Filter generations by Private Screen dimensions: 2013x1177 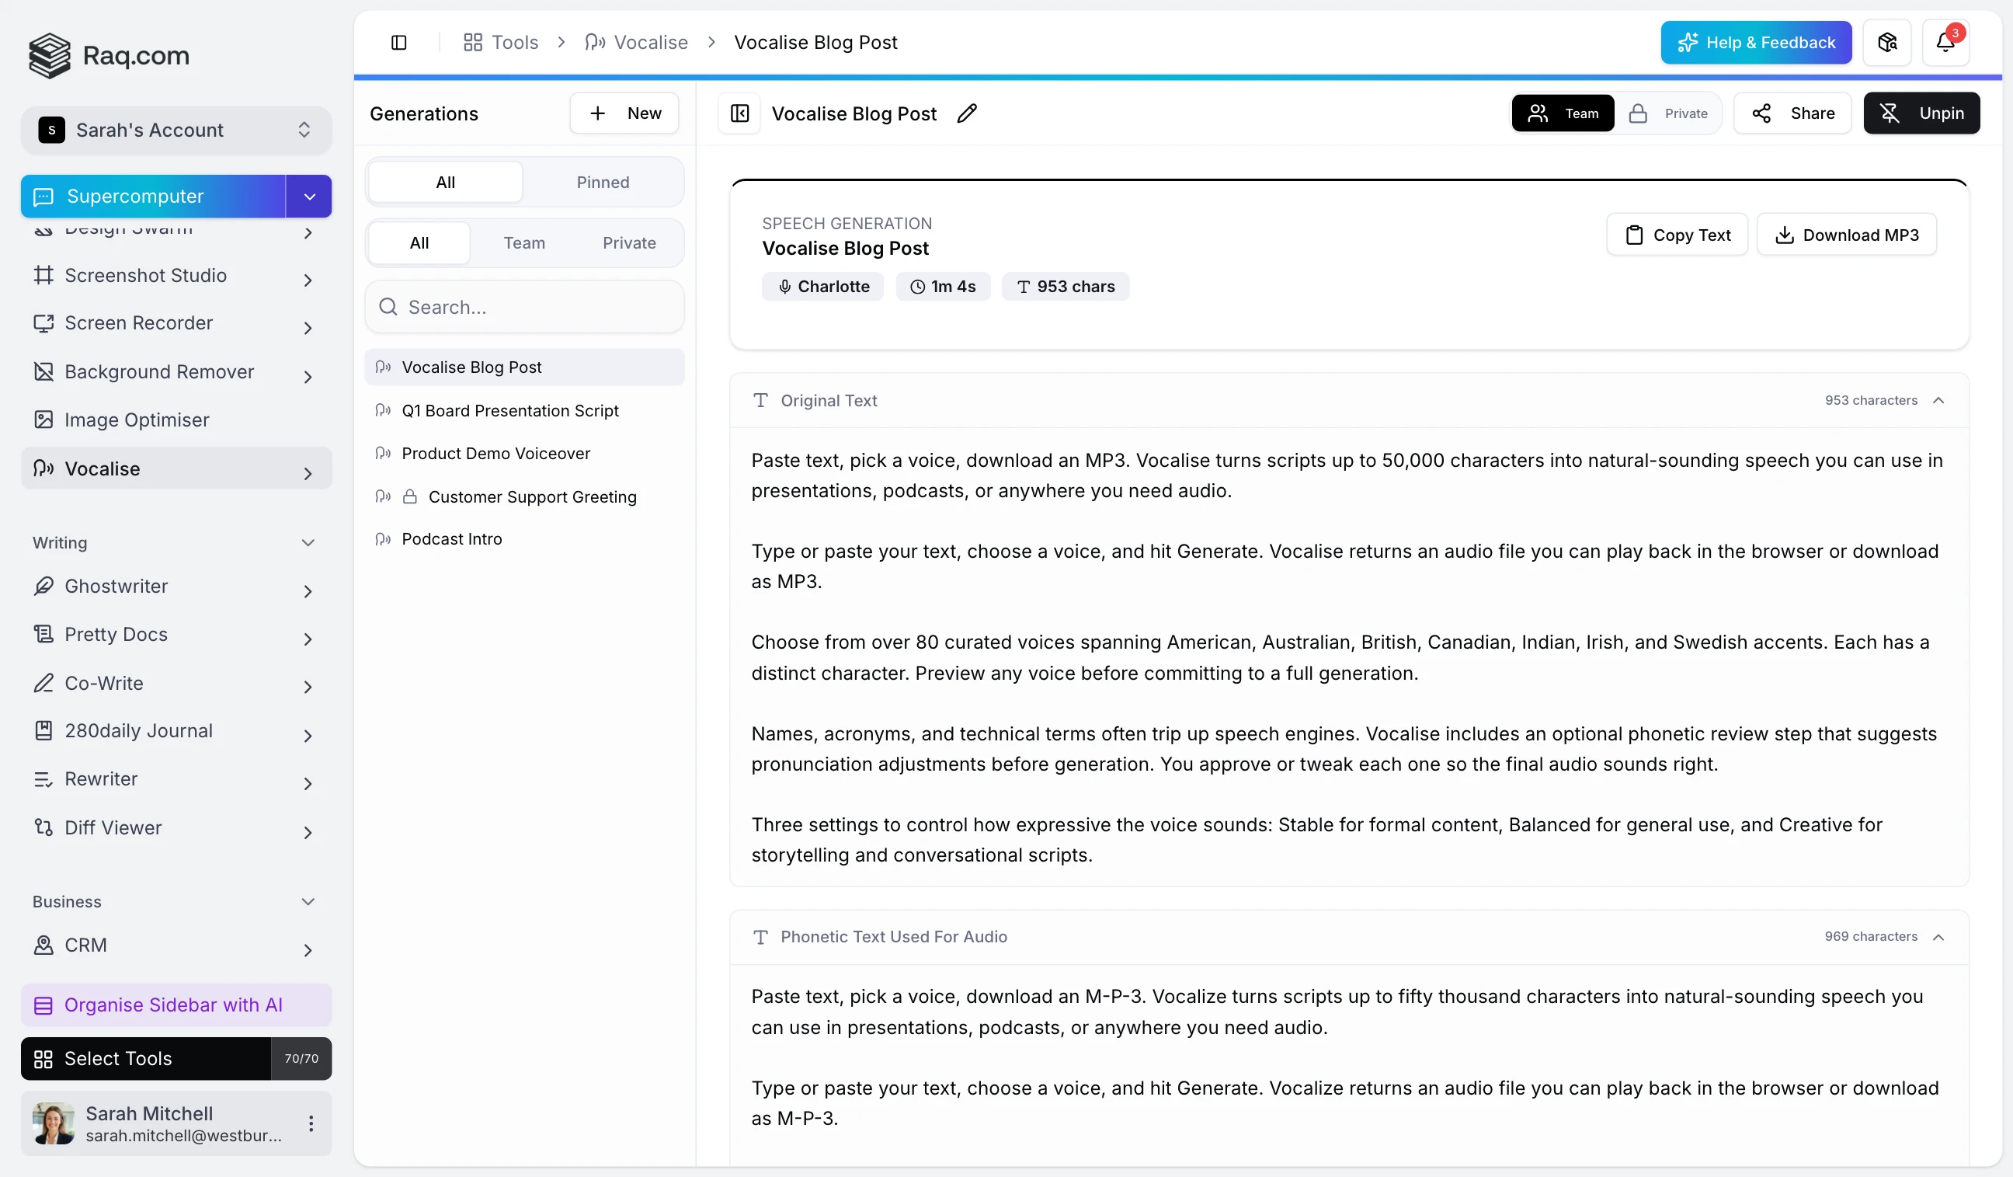tap(630, 243)
